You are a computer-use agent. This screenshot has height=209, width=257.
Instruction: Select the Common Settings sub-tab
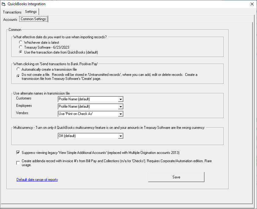(x=34, y=19)
